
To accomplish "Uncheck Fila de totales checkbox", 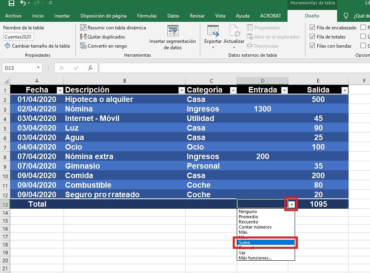I will (x=312, y=37).
